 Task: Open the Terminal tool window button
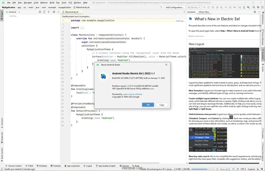click(x=56, y=166)
